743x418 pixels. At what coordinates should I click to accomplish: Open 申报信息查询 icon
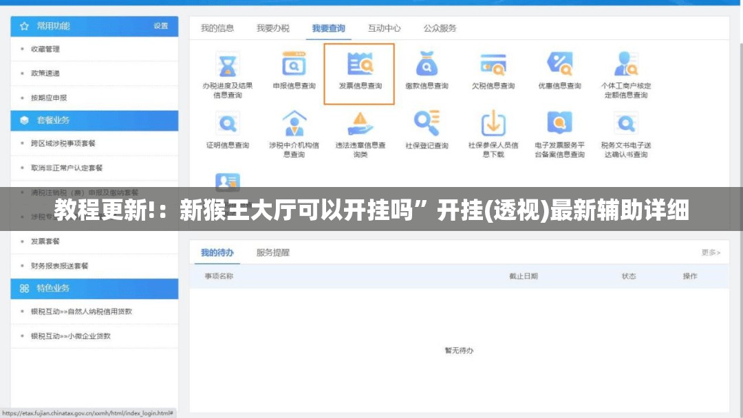coord(294,64)
